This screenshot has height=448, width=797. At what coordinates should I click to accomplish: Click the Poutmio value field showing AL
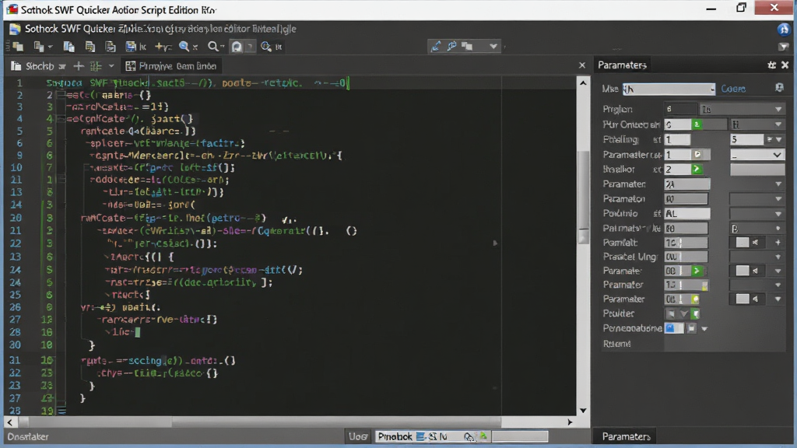coord(686,214)
